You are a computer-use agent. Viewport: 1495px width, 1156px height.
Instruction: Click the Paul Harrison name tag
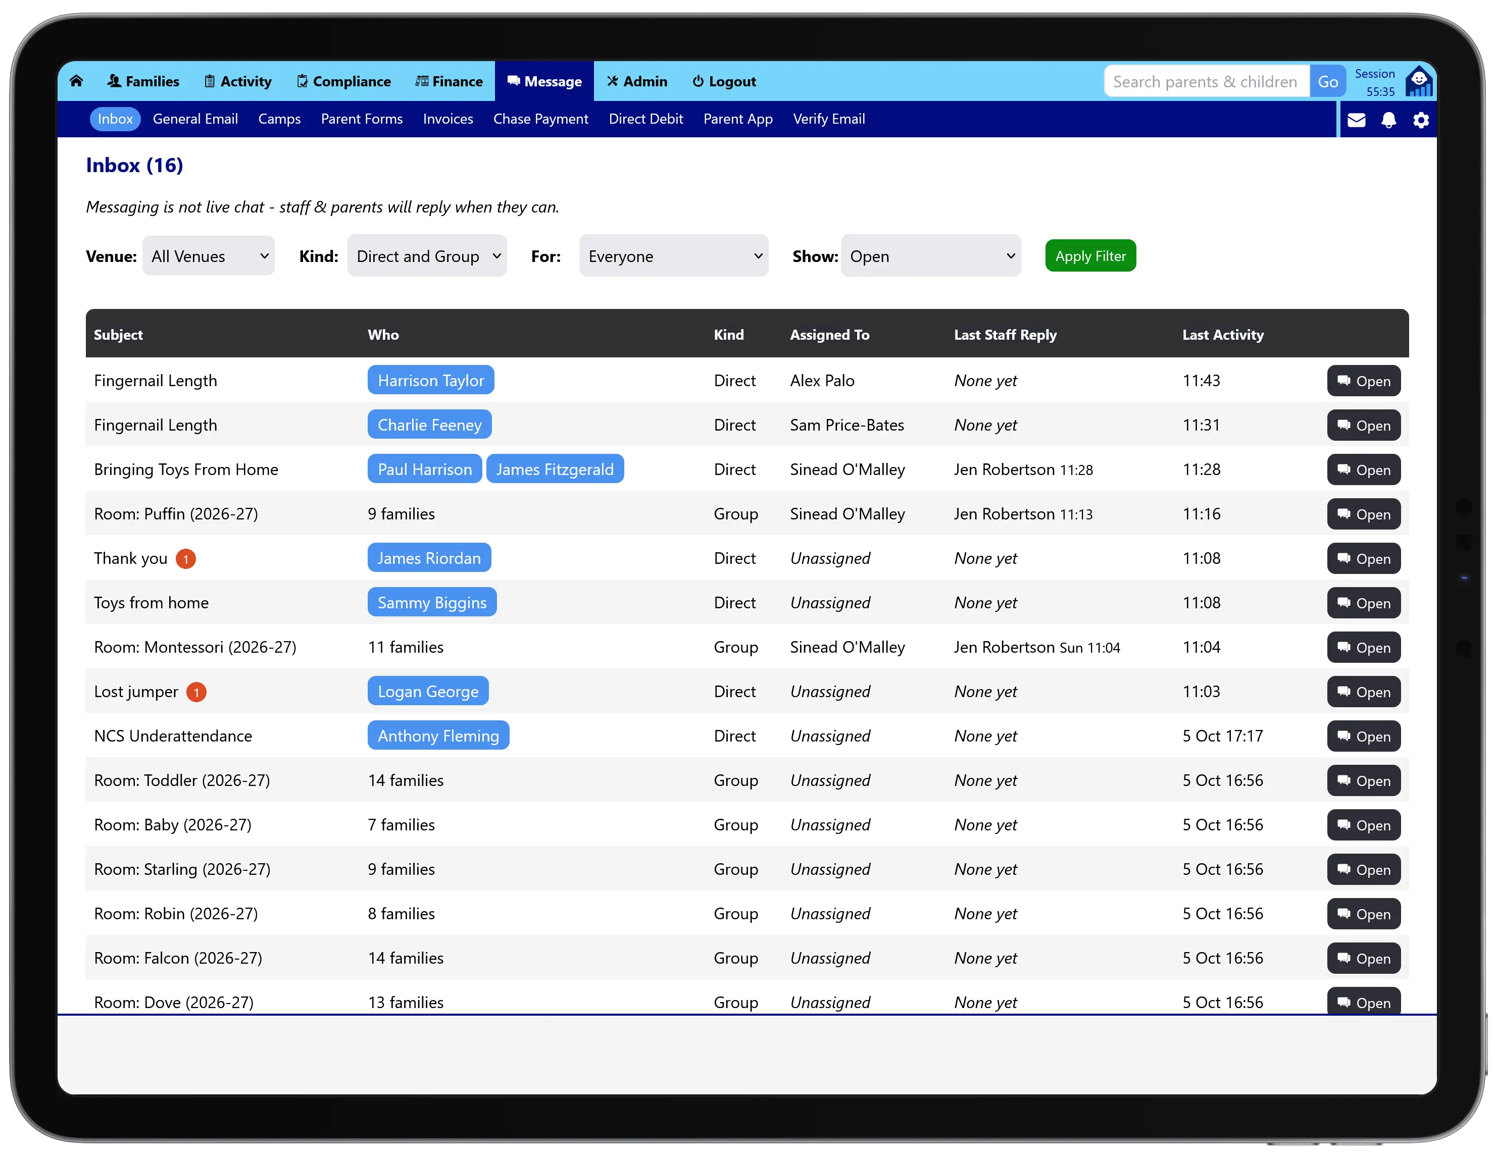(x=424, y=469)
